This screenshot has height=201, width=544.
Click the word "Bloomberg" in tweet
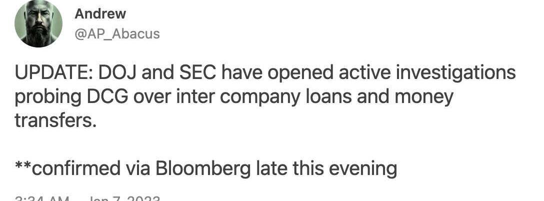tap(203, 168)
